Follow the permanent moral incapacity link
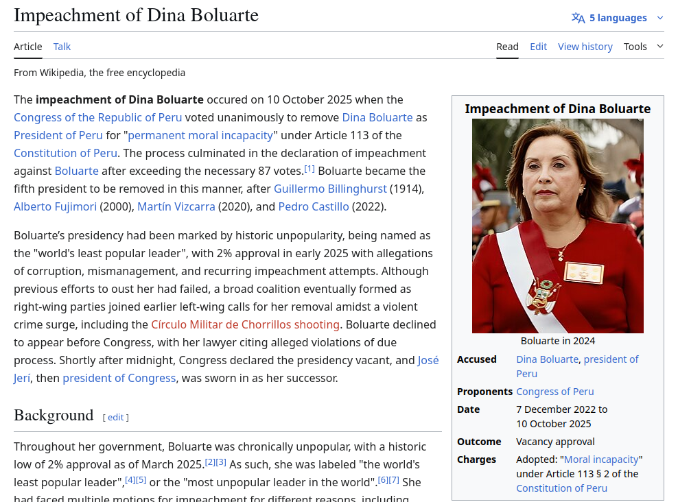This screenshot has width=678, height=502. click(x=200, y=135)
